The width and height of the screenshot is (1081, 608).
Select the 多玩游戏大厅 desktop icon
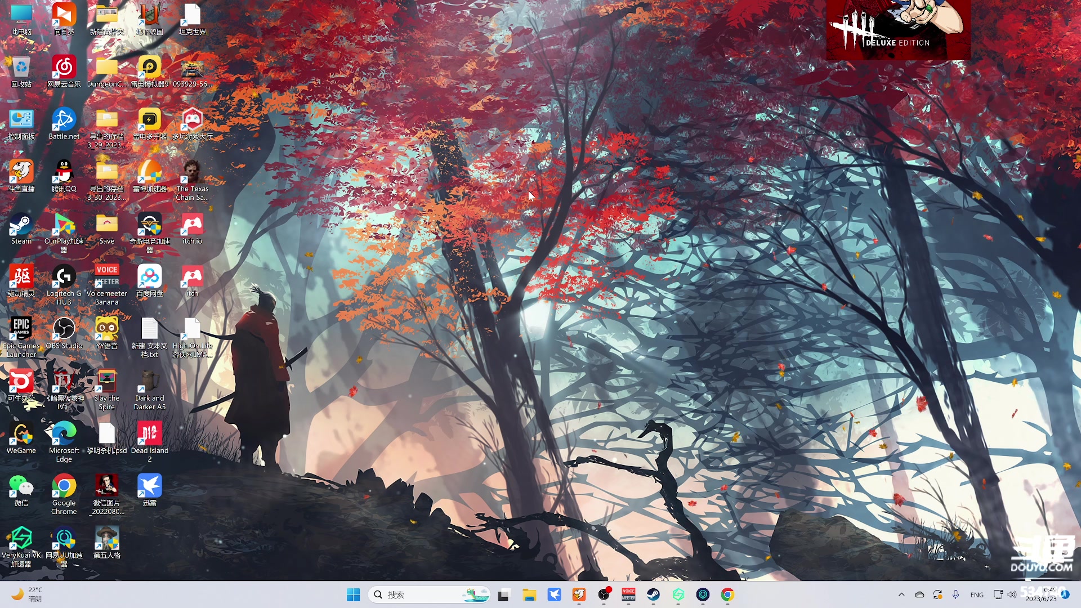click(193, 124)
